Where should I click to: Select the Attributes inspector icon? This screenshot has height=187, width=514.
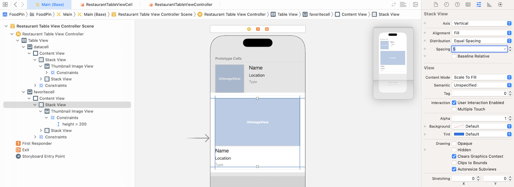coord(479,5)
